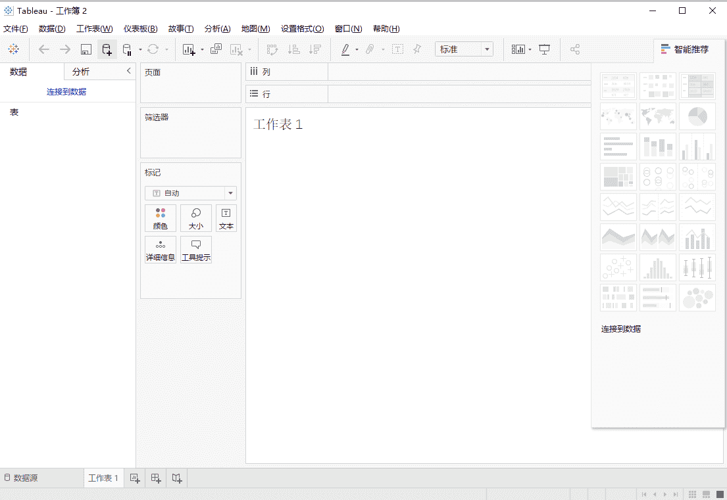Click the 大小 size marks button
Screen dimensions: 727x500
tap(196, 219)
